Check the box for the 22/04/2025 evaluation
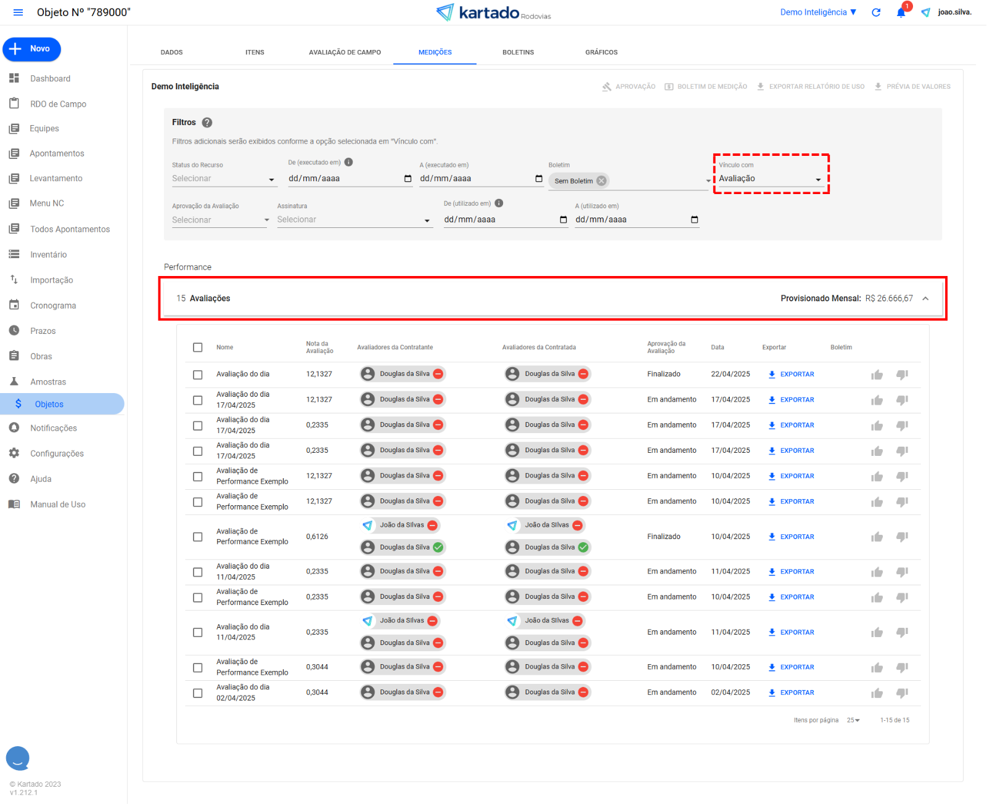The width and height of the screenshot is (987, 804). click(197, 375)
